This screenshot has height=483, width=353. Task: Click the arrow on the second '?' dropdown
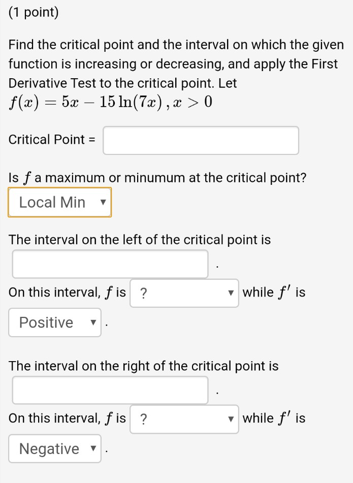click(x=231, y=420)
